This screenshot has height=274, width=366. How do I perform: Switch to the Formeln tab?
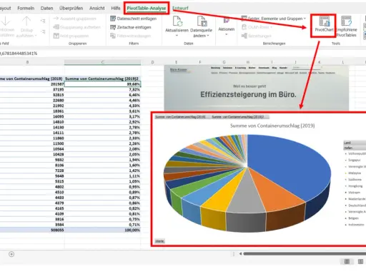tap(26, 9)
